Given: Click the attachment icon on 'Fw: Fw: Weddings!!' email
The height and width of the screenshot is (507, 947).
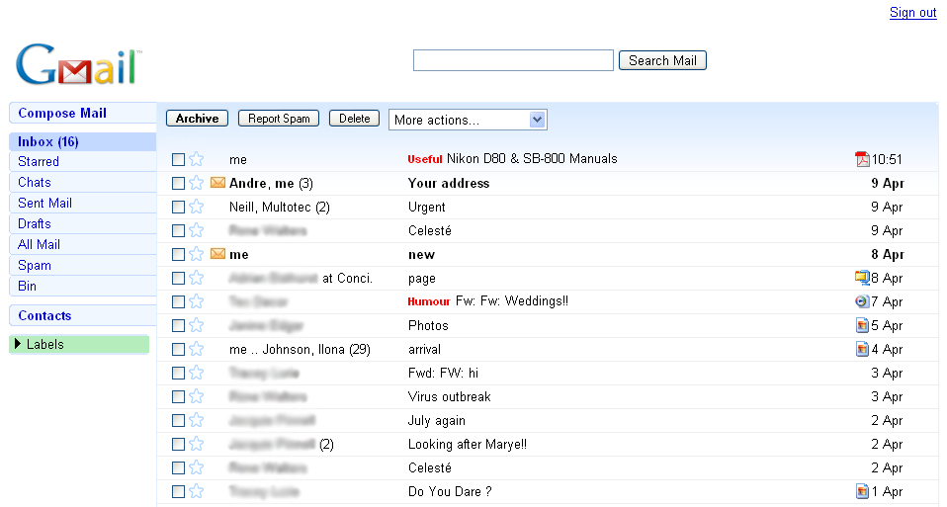Looking at the screenshot, I should (862, 301).
